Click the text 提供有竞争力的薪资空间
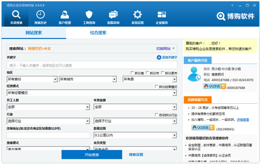 pyautogui.click(x=208, y=114)
